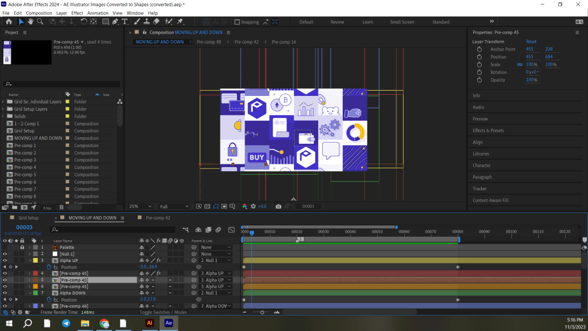The image size is (588, 331).
Task: Click the Position stopwatch under Alpha UP
Action: (x=49, y=267)
